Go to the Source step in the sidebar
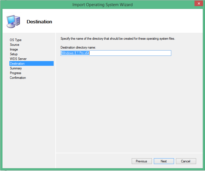The image size is (205, 171). (15, 45)
